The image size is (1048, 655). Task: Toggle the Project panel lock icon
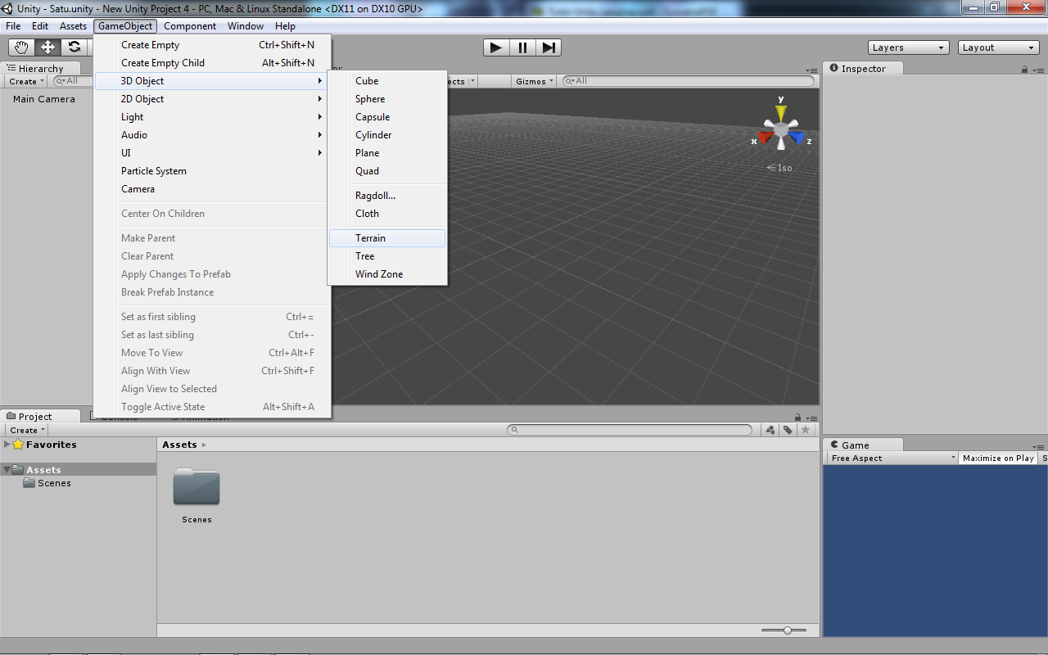click(x=797, y=418)
